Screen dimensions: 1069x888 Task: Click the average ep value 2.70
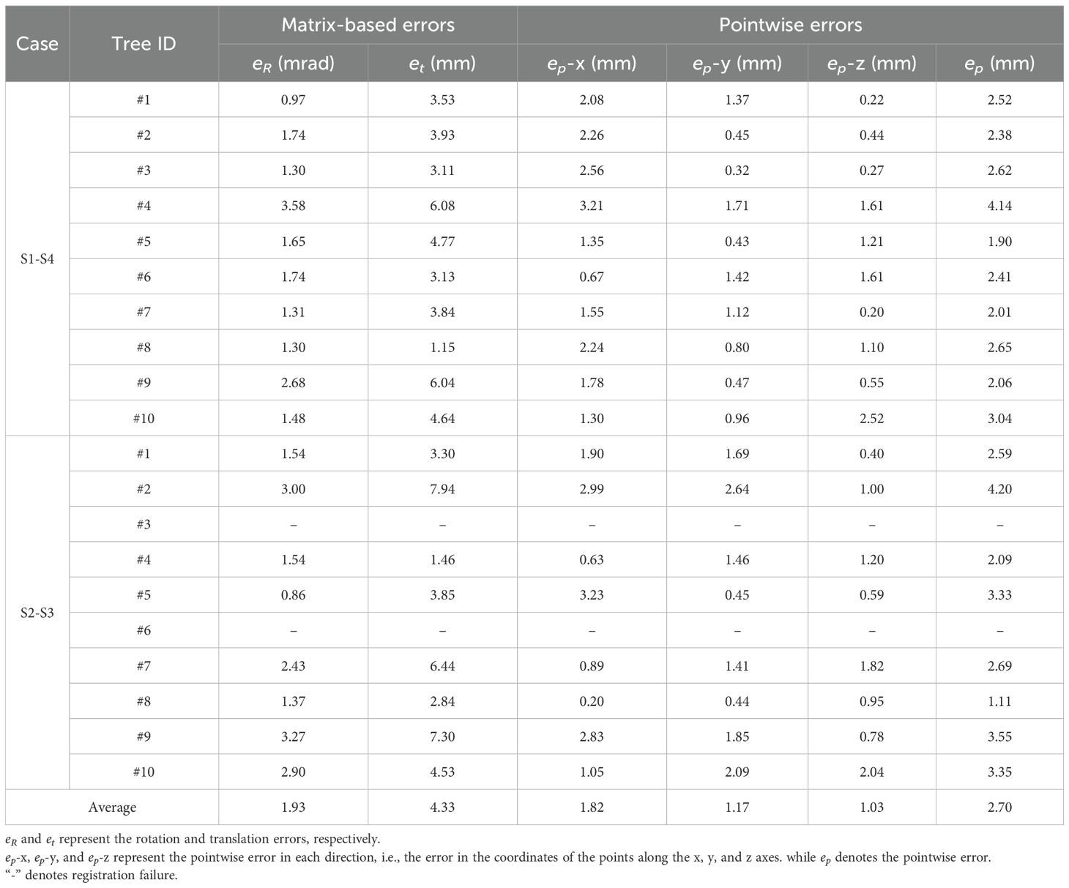999,807
